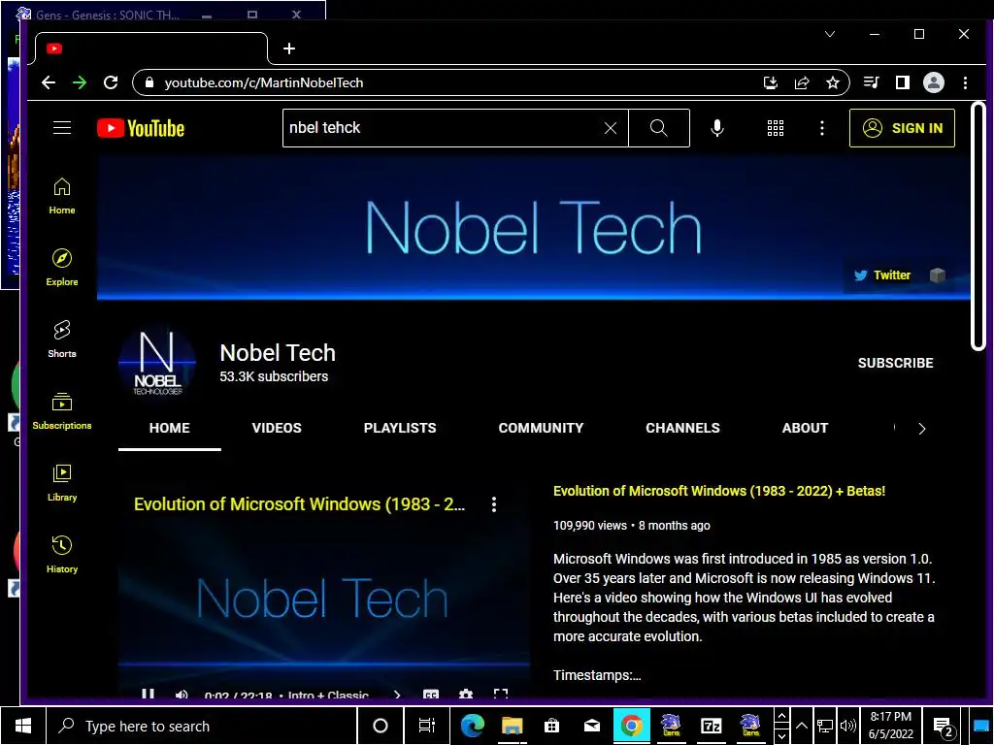Screen dimensions: 994x745
Task: Click the address bar URL
Action: [x=264, y=83]
